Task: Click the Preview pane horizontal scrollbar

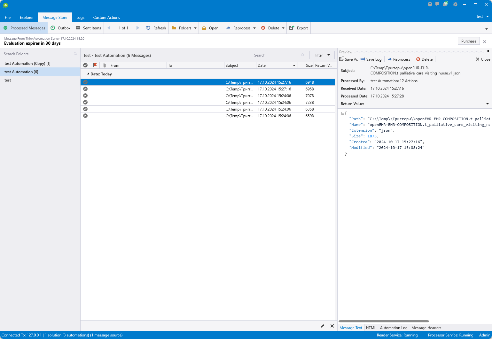Action: [384, 321]
